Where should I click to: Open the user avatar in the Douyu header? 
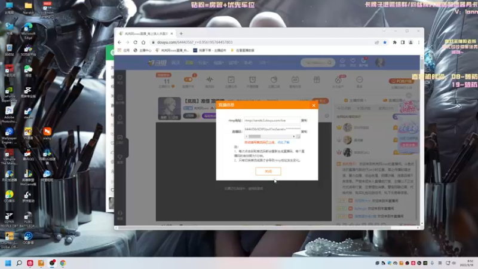[379, 63]
